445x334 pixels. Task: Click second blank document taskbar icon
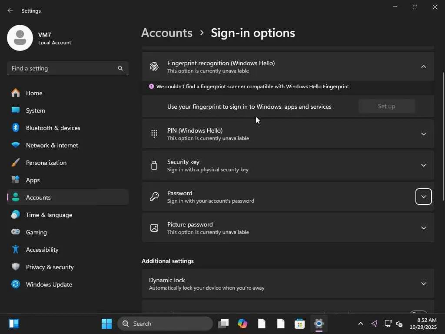tap(281, 324)
